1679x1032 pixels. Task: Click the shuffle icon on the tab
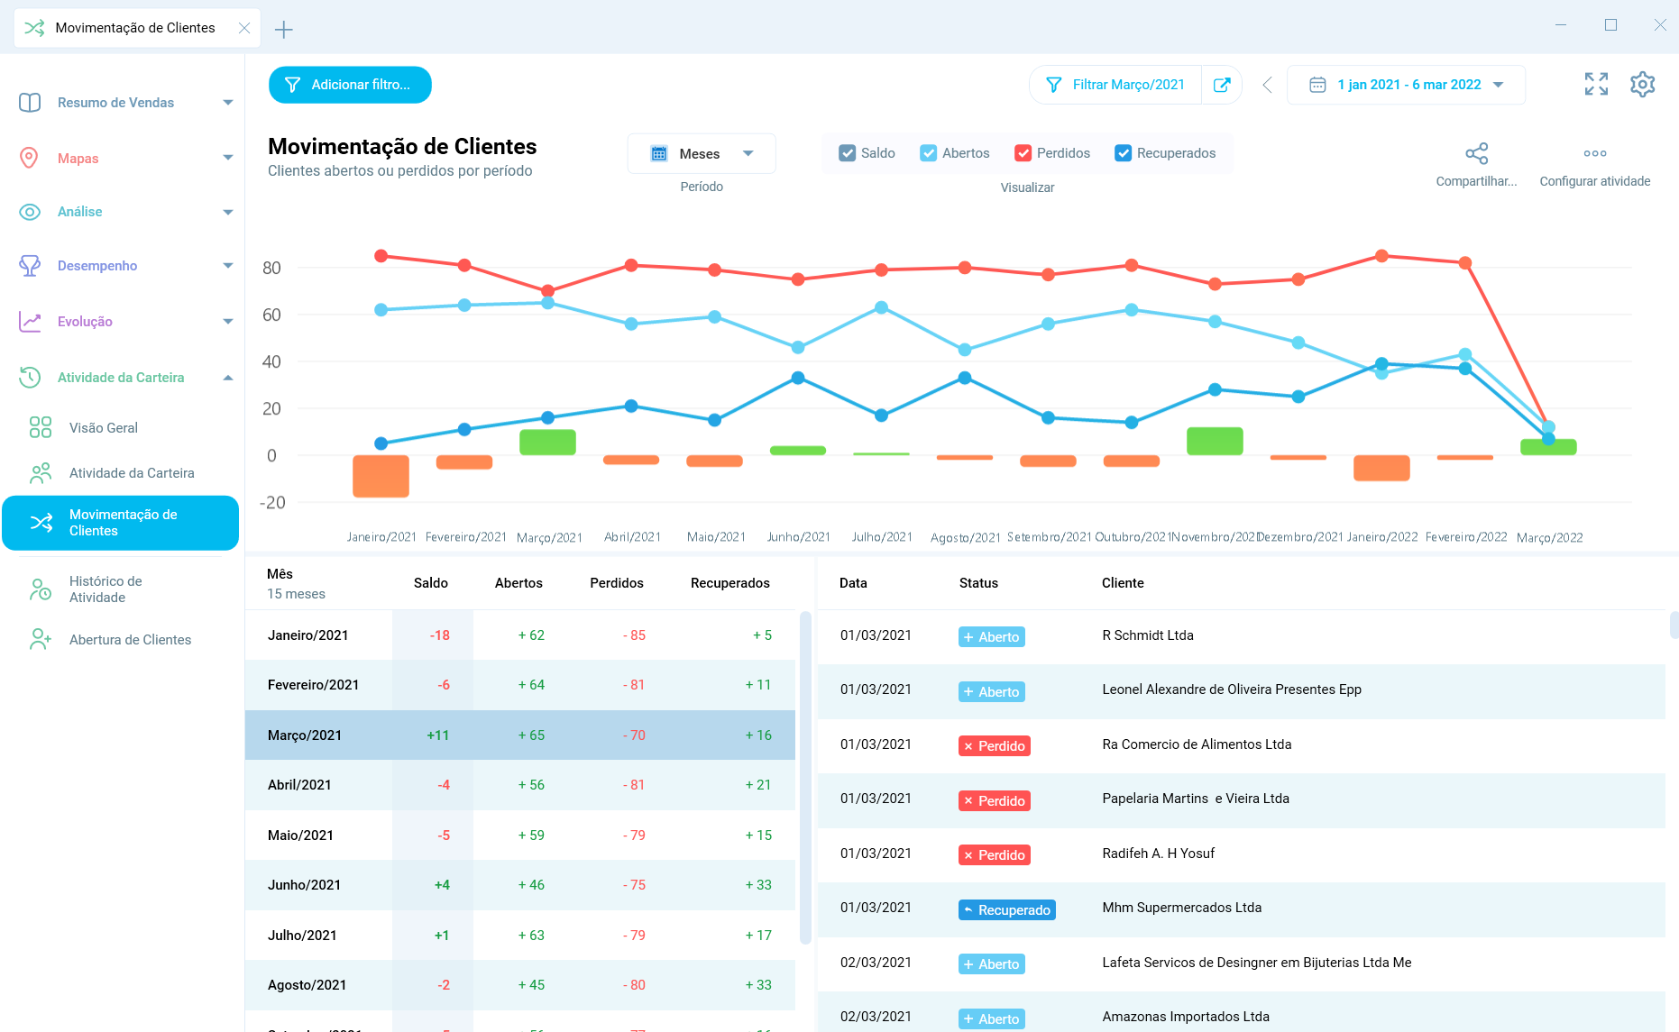[x=34, y=28]
